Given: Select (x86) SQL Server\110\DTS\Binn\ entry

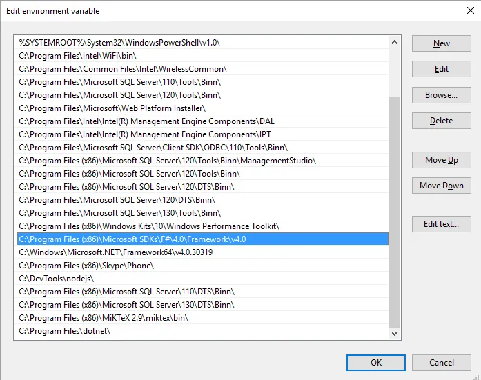Looking at the screenshot, I should [203, 292].
